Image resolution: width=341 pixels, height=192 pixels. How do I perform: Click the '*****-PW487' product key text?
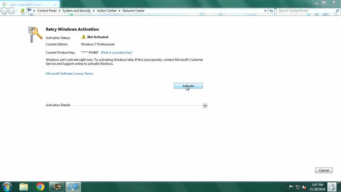(90, 53)
